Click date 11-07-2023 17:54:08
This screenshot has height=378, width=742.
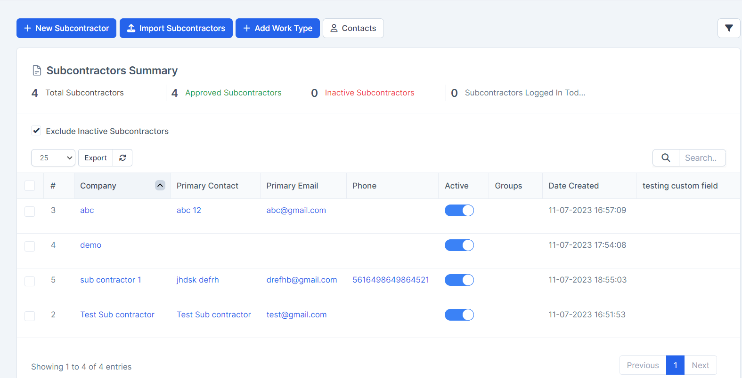[x=587, y=245]
